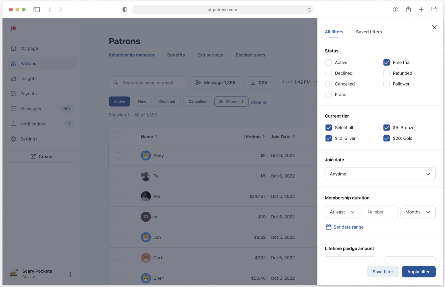The height and width of the screenshot is (287, 445).
Task: Click the Payouts icon in sidebar
Action: 13,94
